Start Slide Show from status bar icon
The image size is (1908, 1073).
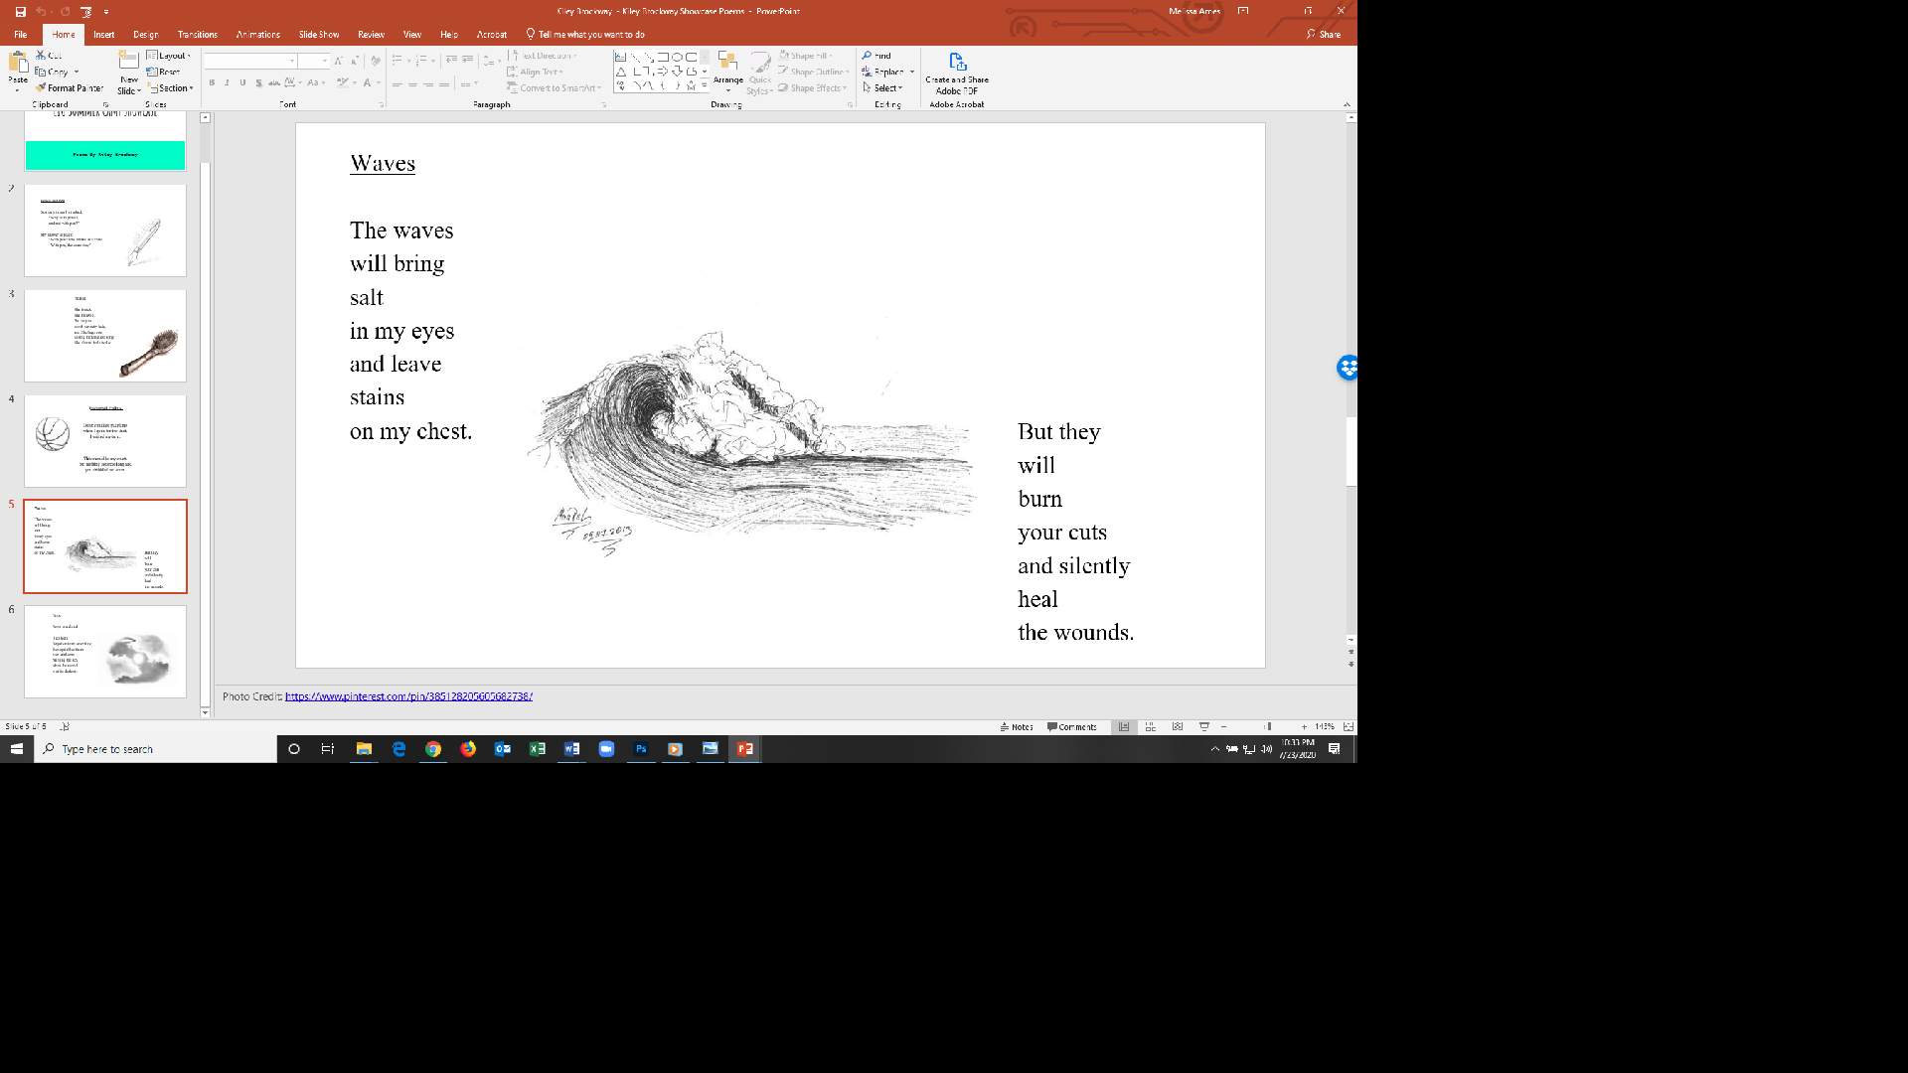click(x=1204, y=726)
